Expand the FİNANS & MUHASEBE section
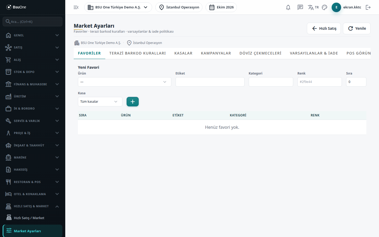Viewport: 379px width, 237px height. point(33,84)
